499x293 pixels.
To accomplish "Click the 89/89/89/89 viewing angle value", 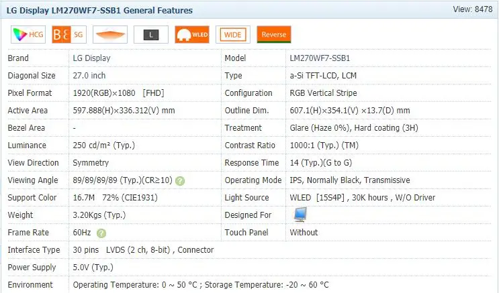I will (122, 180).
